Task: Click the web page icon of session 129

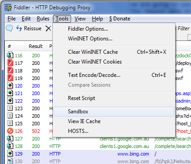Action: click(10, 153)
